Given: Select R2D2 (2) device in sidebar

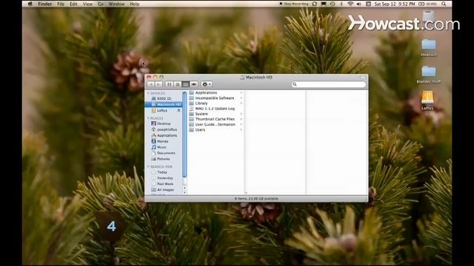Looking at the screenshot, I should (163, 98).
